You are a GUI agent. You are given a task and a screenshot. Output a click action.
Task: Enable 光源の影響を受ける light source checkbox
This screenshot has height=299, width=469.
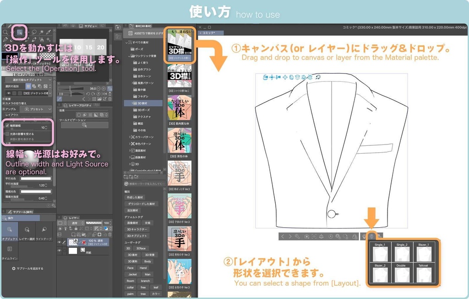7,134
